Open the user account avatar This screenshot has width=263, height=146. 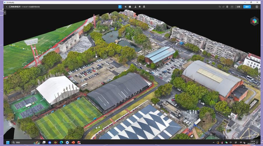point(257,7)
